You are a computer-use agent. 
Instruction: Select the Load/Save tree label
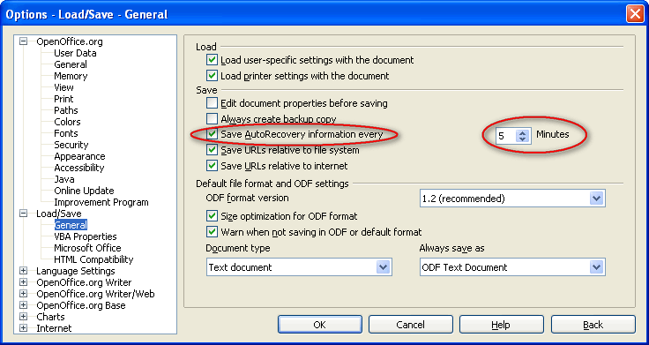[59, 214]
